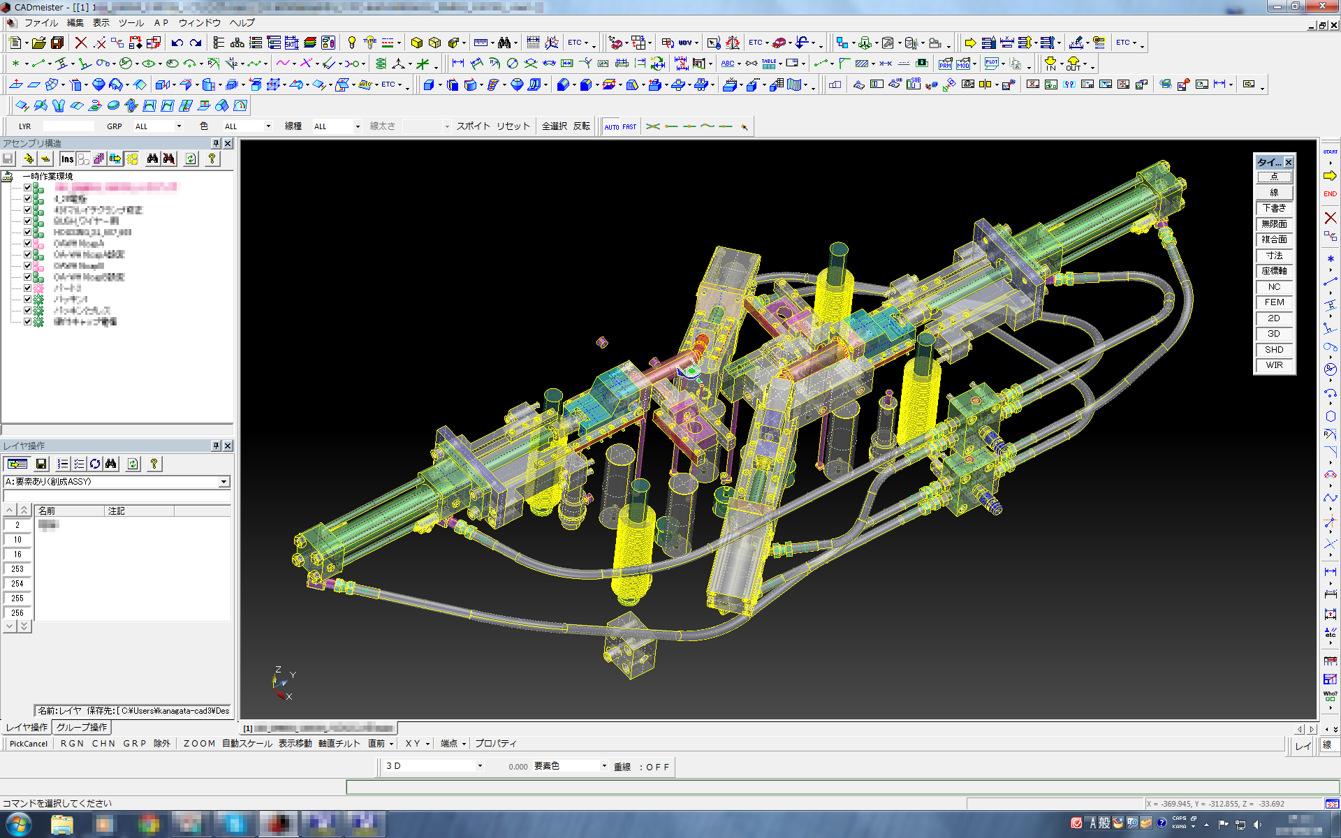This screenshot has width=1341, height=838.
Task: Switch to the レイヤ操作 tab
Action: [x=27, y=728]
